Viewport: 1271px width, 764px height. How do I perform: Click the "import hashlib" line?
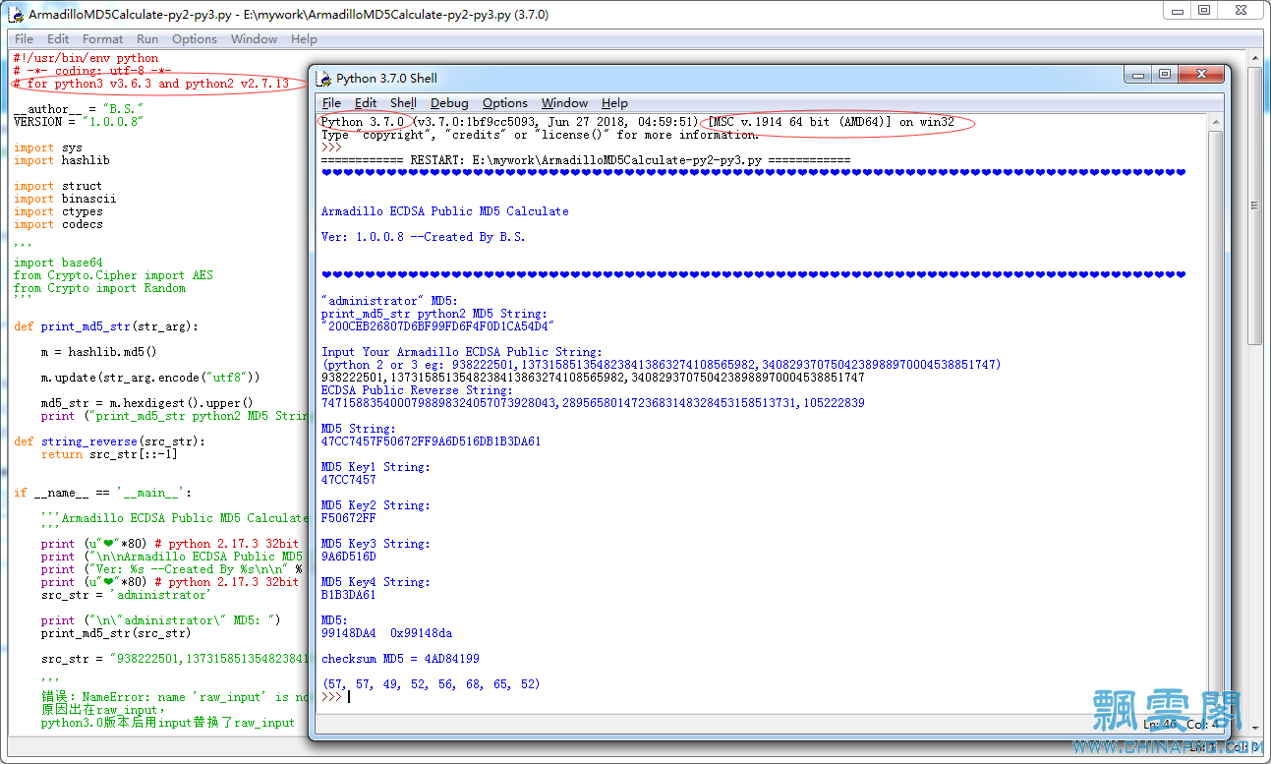[x=61, y=160]
